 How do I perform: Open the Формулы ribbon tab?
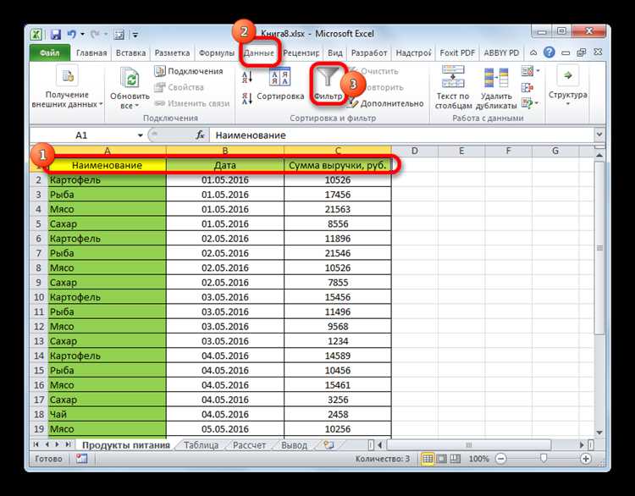pos(216,53)
